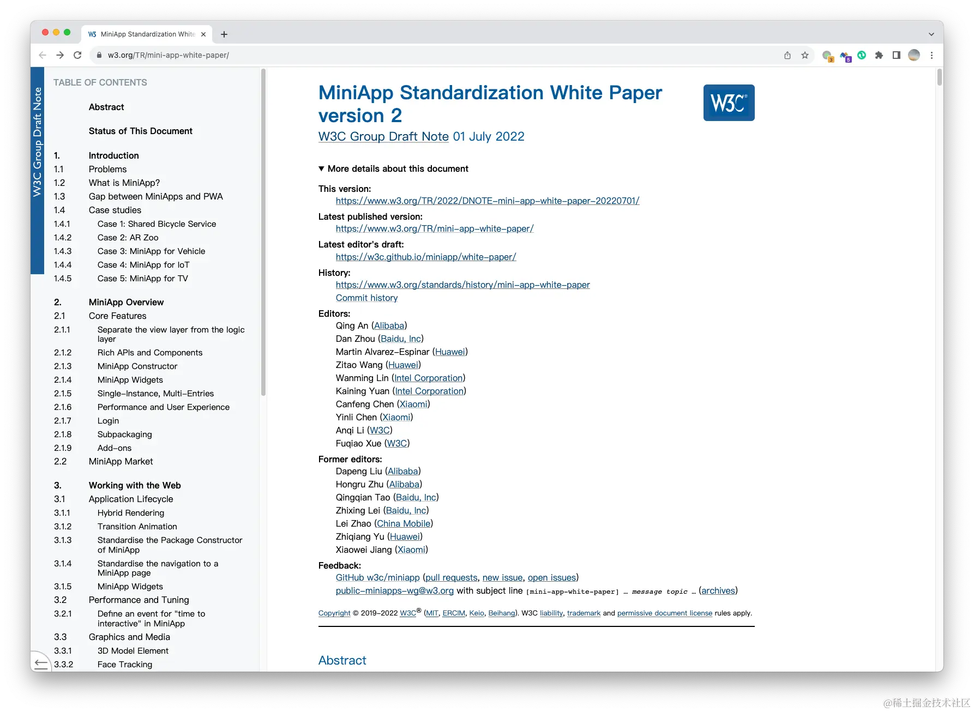Go to Status of This Document
The width and height of the screenshot is (974, 712).
[x=141, y=131]
